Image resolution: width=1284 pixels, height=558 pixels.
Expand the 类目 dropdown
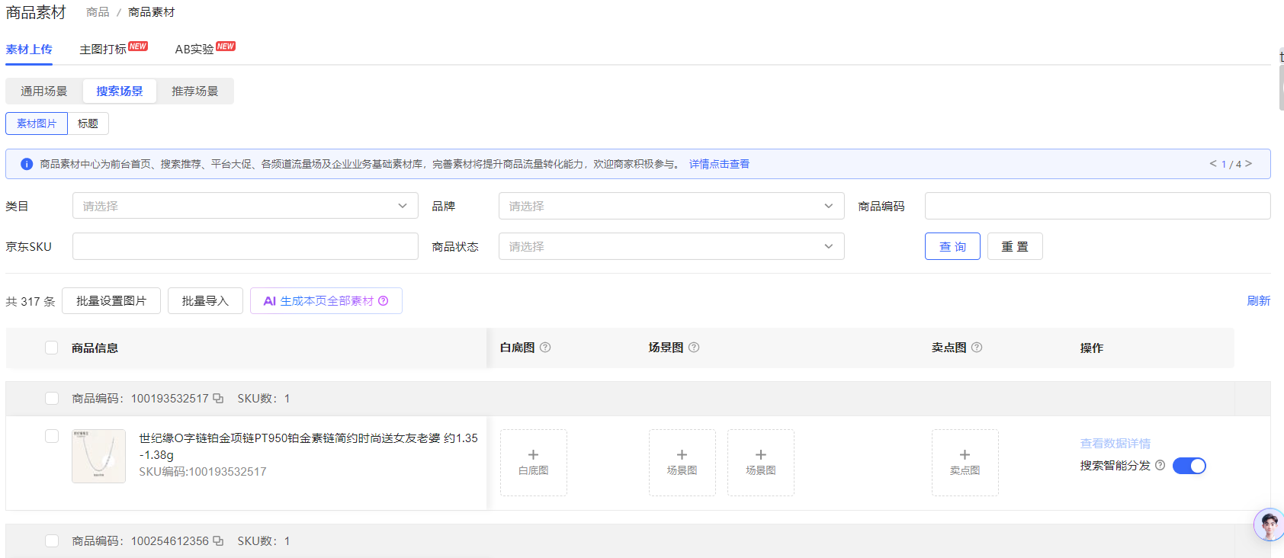coord(245,206)
